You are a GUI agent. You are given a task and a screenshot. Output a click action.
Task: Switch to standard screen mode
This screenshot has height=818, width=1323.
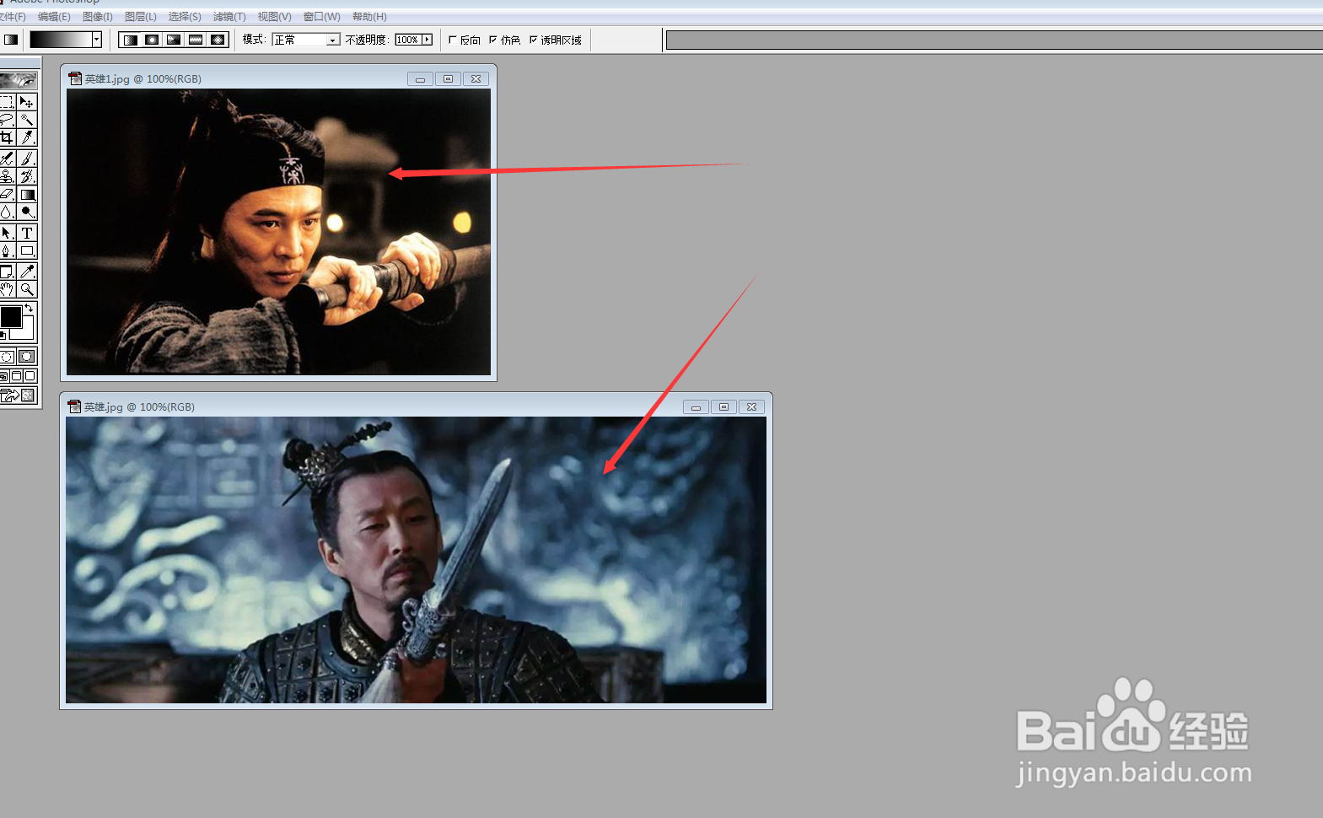coord(4,376)
